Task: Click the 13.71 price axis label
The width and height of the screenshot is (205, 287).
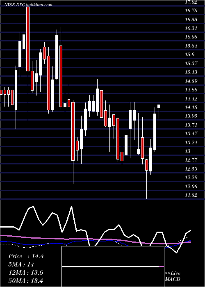Action: pyautogui.click(x=191, y=125)
